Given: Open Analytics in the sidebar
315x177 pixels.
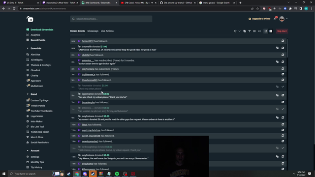Looking at the screenshot, I should click(35, 35).
